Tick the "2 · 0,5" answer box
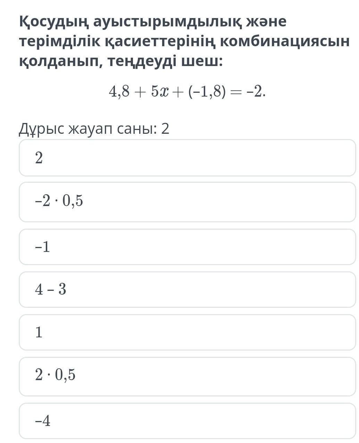 187,376
